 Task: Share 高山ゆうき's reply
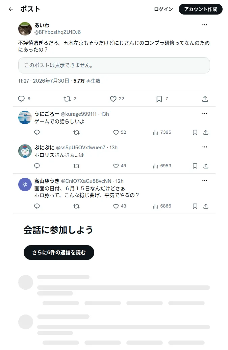[x=206, y=206]
